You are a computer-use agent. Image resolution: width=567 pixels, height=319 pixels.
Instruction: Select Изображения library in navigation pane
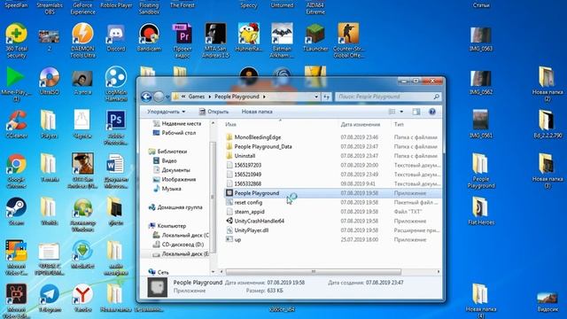coord(175,179)
